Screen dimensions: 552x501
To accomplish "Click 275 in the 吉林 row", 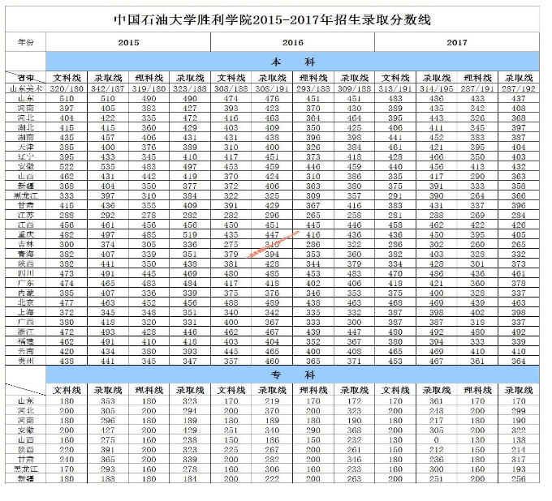I will click(x=231, y=244).
